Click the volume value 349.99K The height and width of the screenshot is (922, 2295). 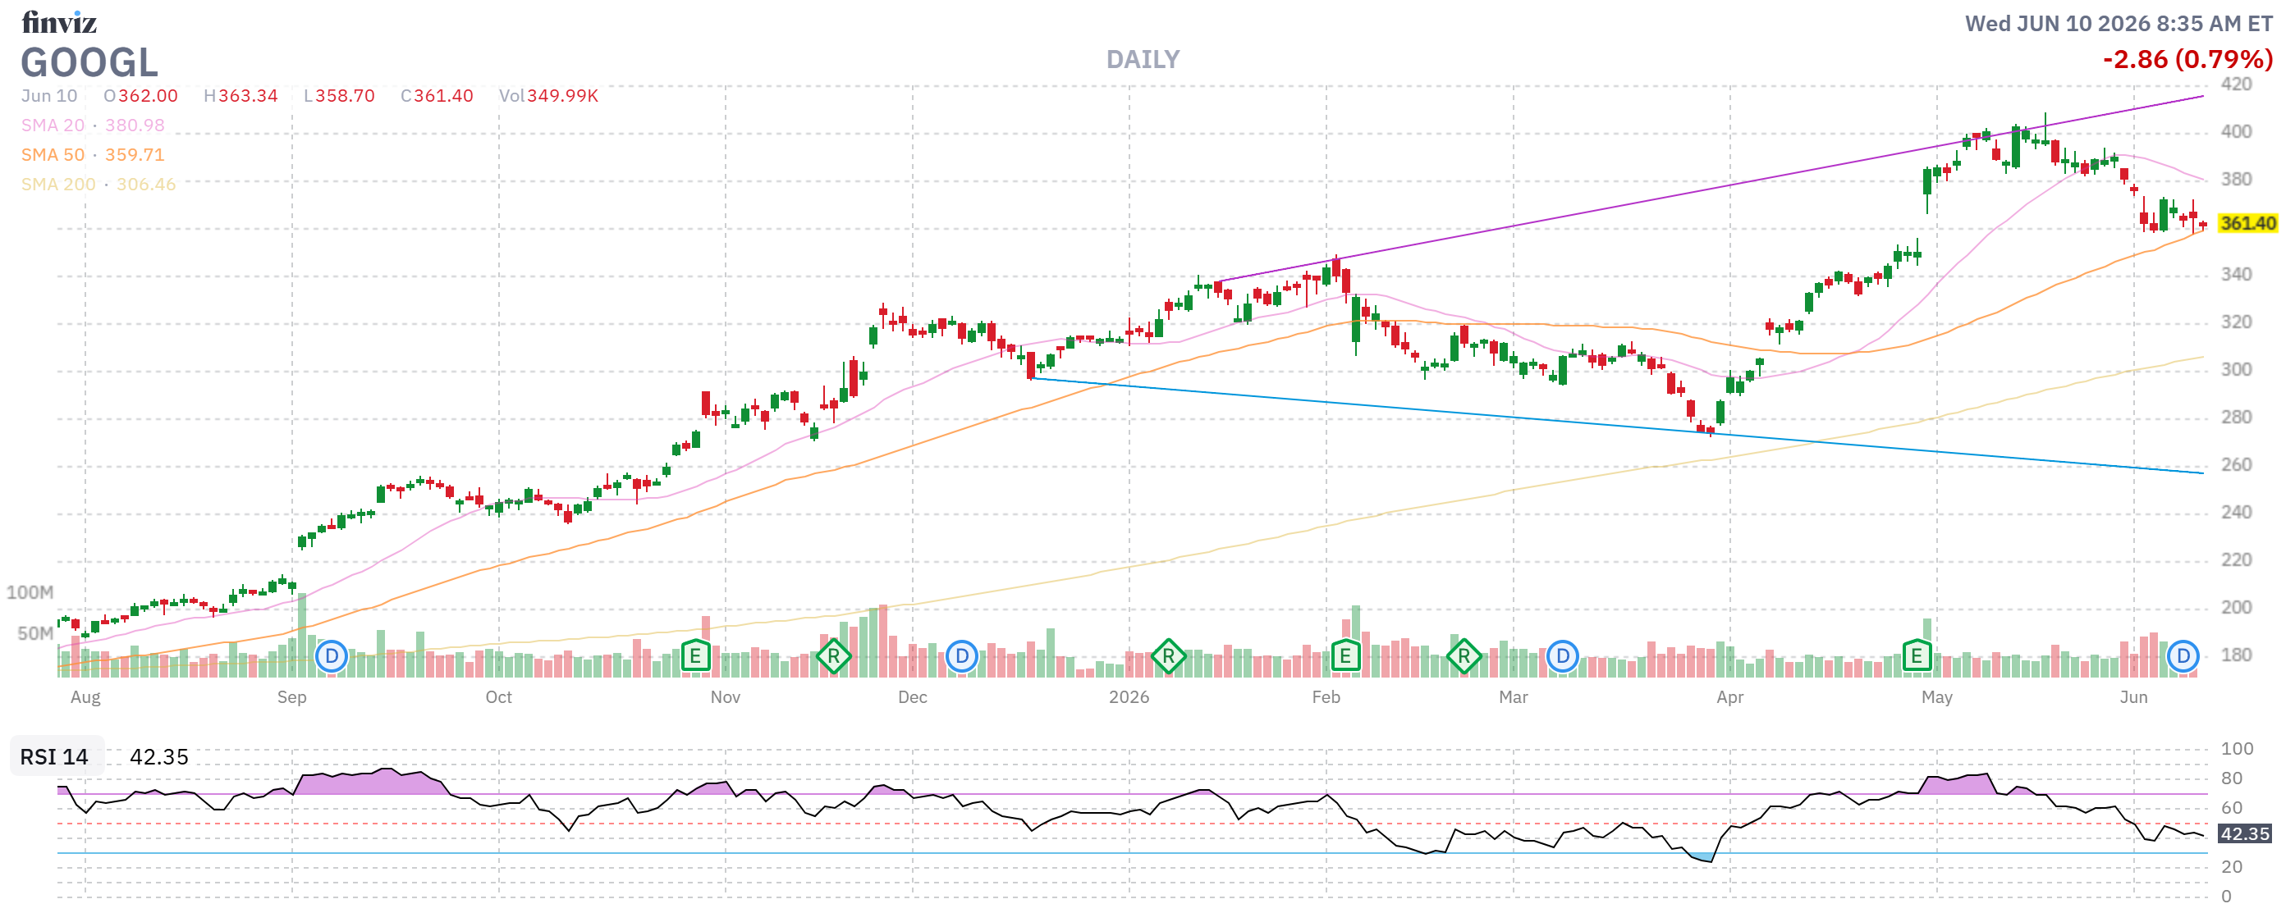click(562, 95)
